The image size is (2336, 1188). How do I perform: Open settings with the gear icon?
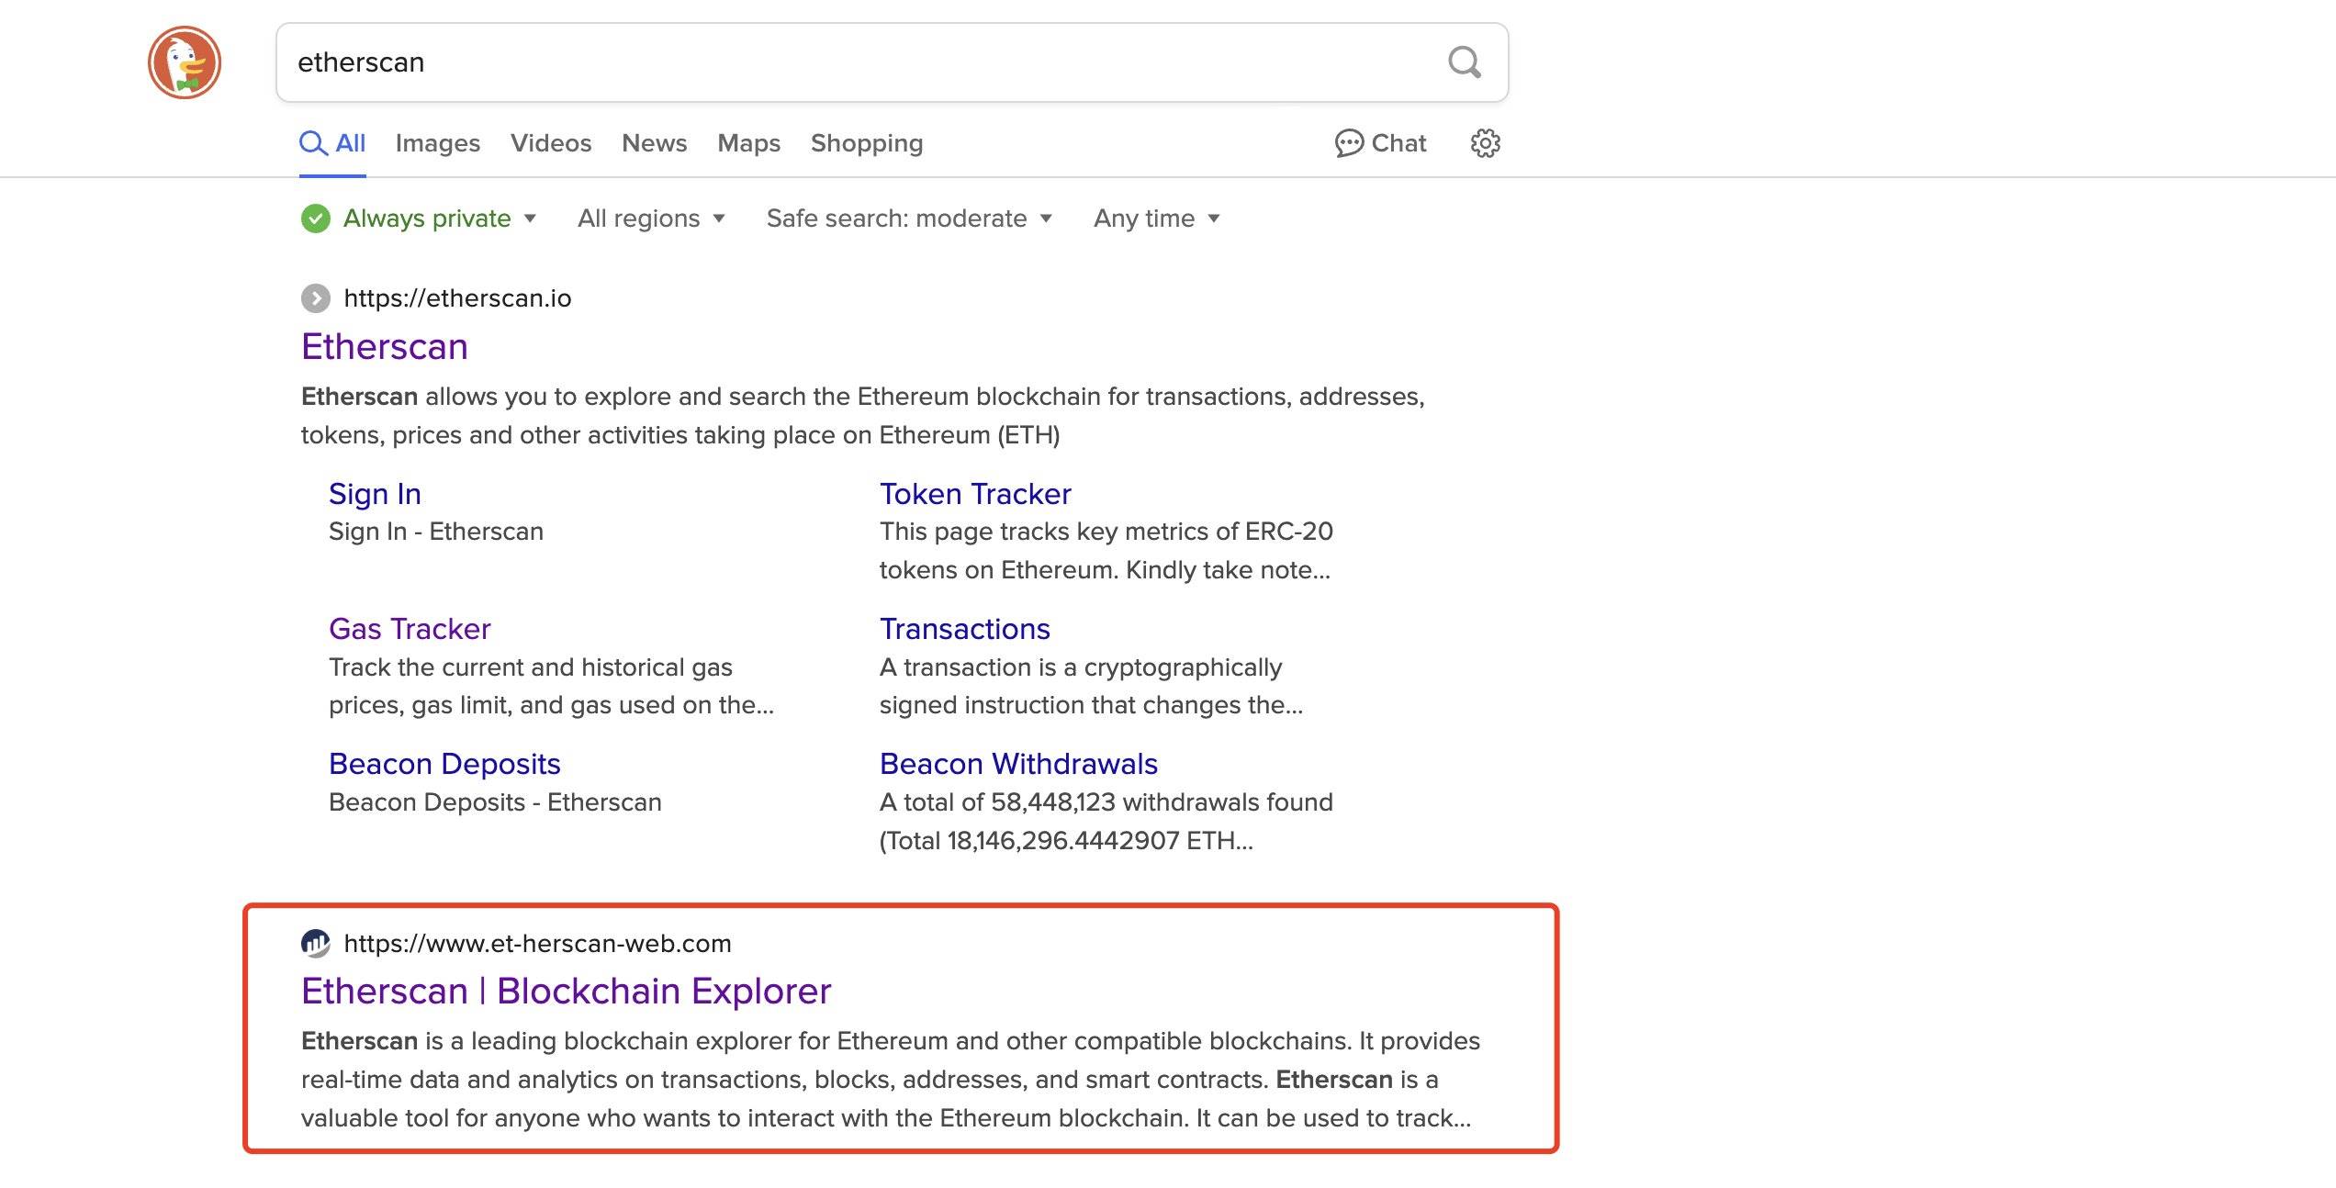pyautogui.click(x=1484, y=143)
